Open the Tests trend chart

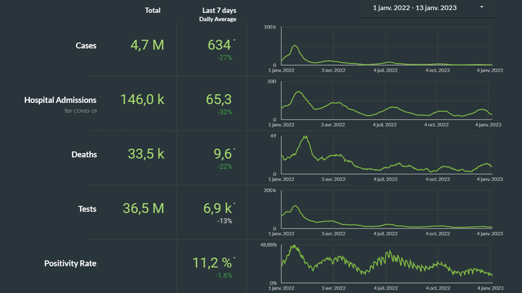[388, 210]
